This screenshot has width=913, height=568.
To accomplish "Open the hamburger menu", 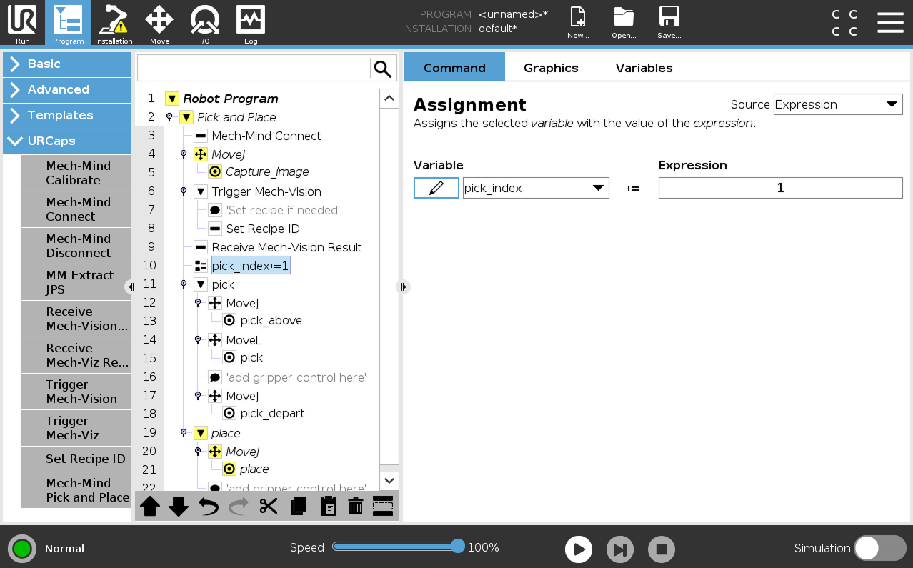I will [890, 22].
